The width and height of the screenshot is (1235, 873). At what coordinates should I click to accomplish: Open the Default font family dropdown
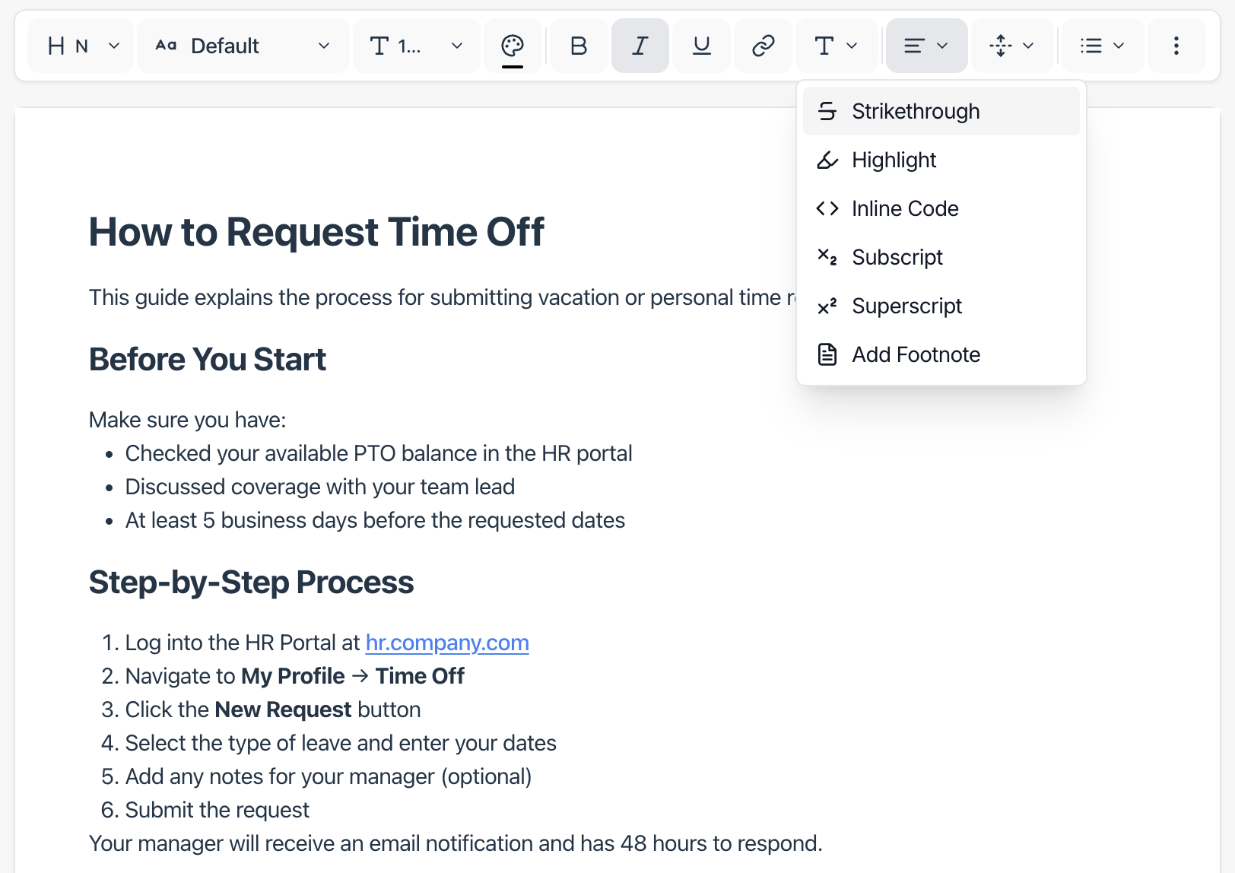coord(243,46)
